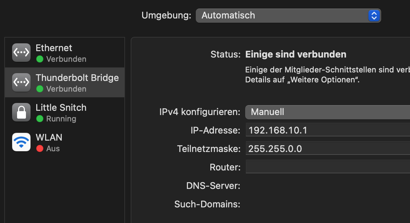Viewport: 410px width, 223px height.
Task: Open IPv4 konfigurieren Manuell dropdown
Action: pos(327,112)
